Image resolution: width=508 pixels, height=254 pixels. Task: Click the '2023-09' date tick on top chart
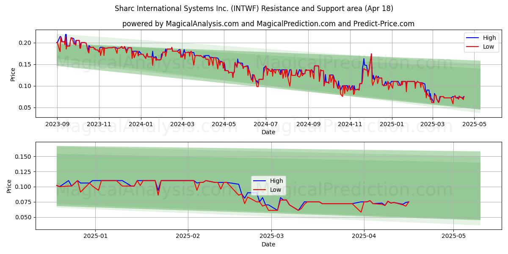point(57,124)
